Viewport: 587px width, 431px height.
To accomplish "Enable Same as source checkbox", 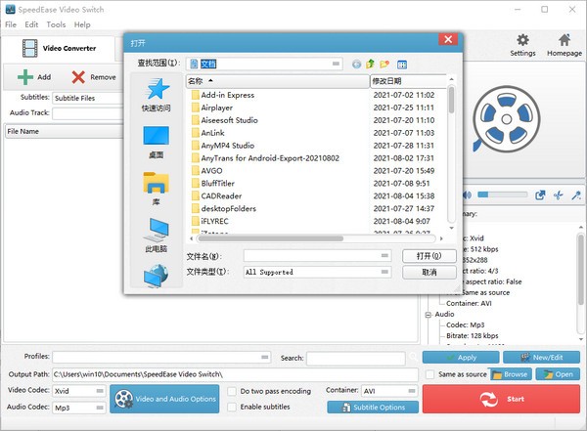I will click(x=430, y=374).
